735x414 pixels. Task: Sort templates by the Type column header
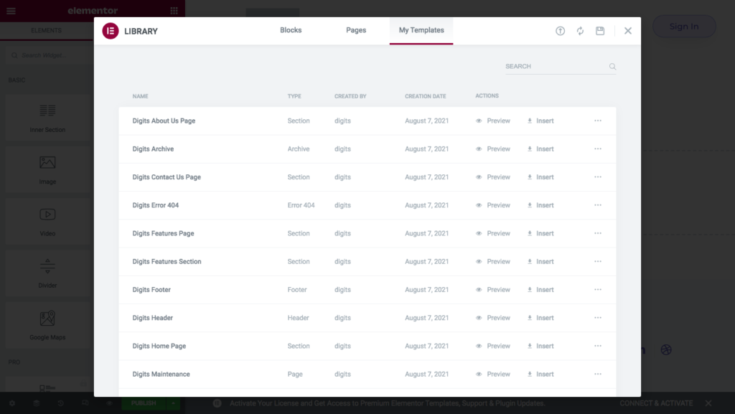click(294, 96)
